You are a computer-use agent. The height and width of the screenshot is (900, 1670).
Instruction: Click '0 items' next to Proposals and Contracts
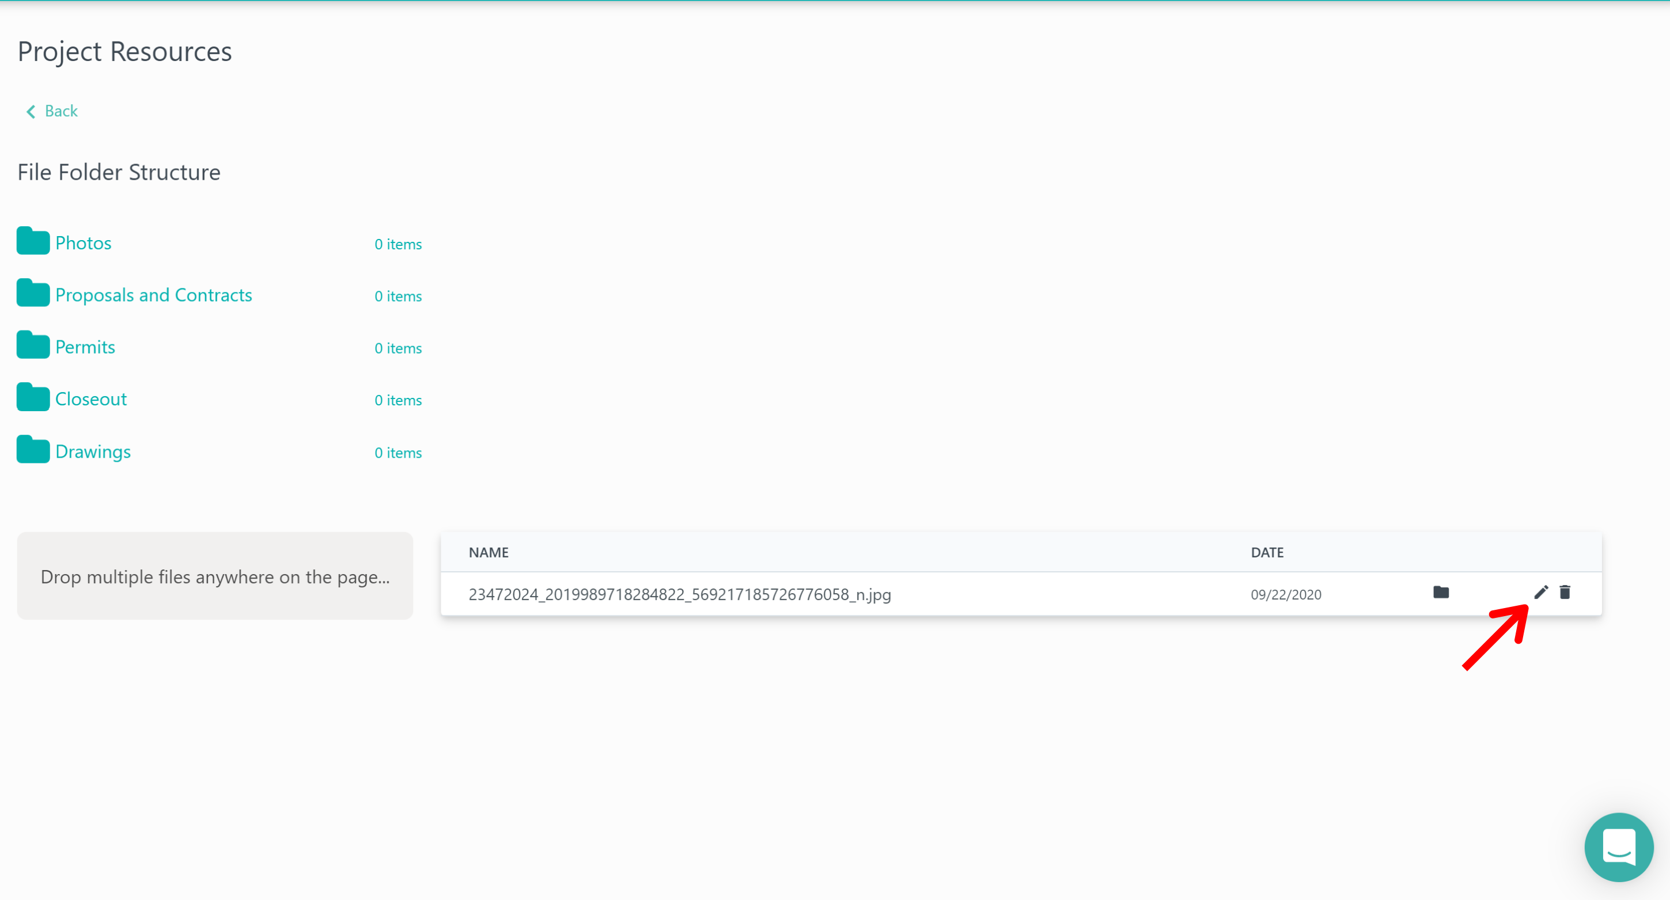(x=398, y=296)
